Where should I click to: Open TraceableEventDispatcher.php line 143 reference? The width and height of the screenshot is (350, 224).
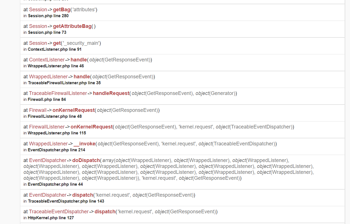(66, 201)
